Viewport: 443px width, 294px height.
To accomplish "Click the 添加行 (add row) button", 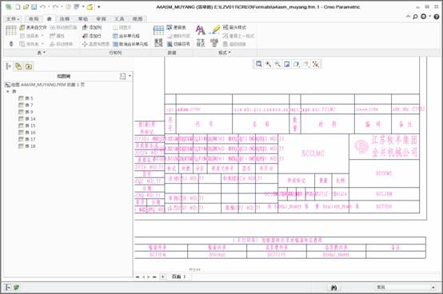I will point(92,36).
